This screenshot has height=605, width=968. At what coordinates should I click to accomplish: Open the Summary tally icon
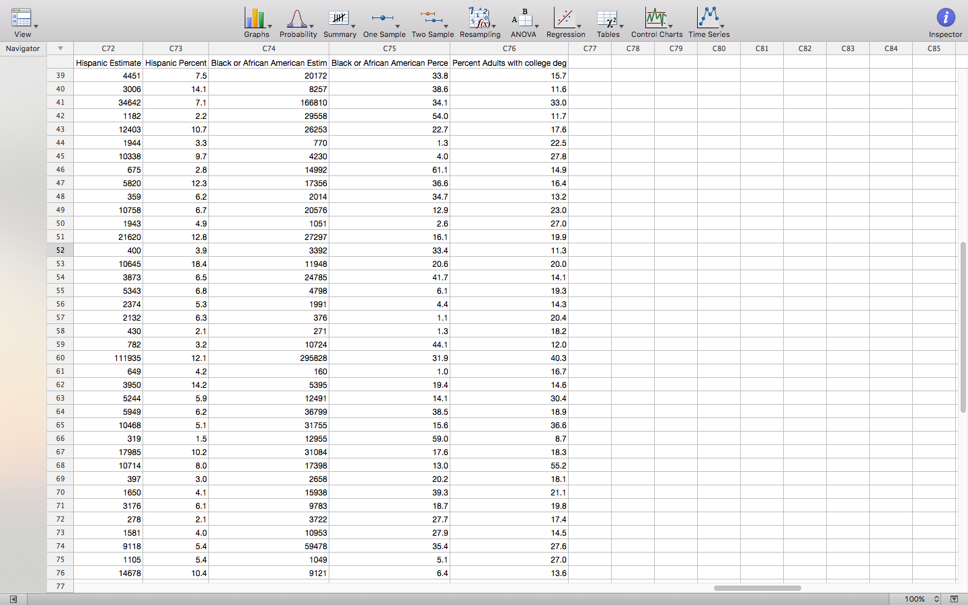pyautogui.click(x=338, y=18)
